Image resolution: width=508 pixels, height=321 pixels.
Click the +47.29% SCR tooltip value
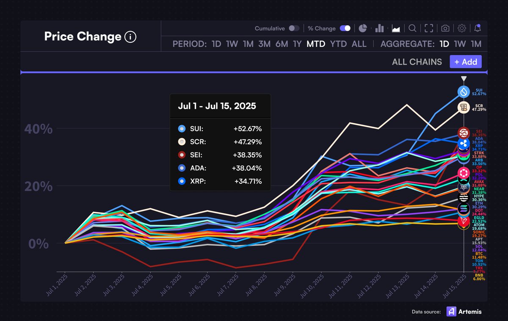pyautogui.click(x=247, y=141)
